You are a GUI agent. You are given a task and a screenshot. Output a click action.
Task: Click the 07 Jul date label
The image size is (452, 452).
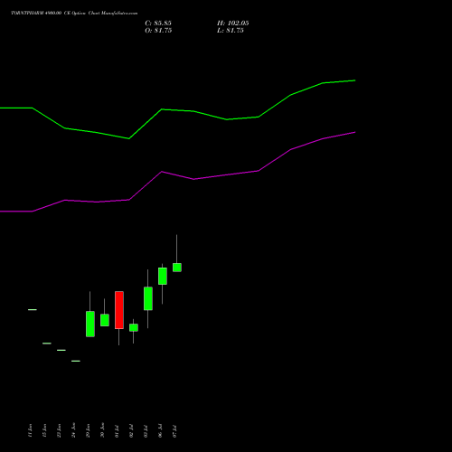[x=174, y=431]
